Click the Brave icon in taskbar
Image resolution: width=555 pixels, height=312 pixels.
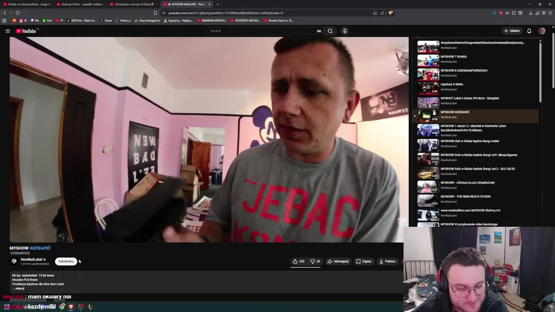pyautogui.click(x=71, y=307)
